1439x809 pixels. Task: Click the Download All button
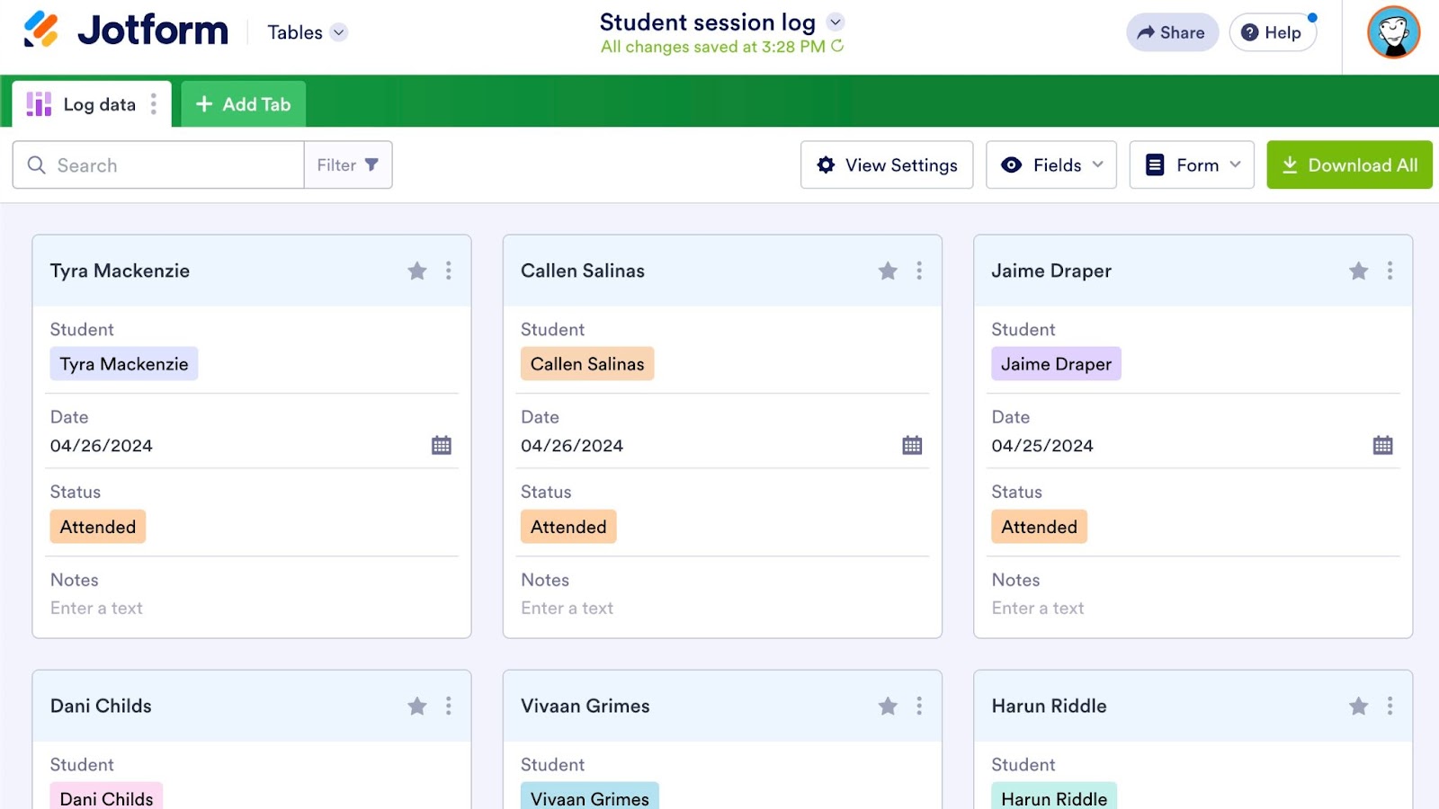point(1349,164)
